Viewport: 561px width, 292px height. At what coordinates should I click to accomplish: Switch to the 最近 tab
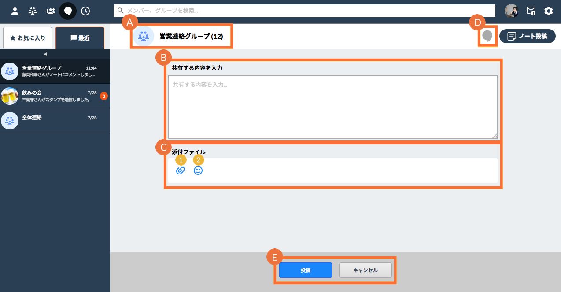80,38
